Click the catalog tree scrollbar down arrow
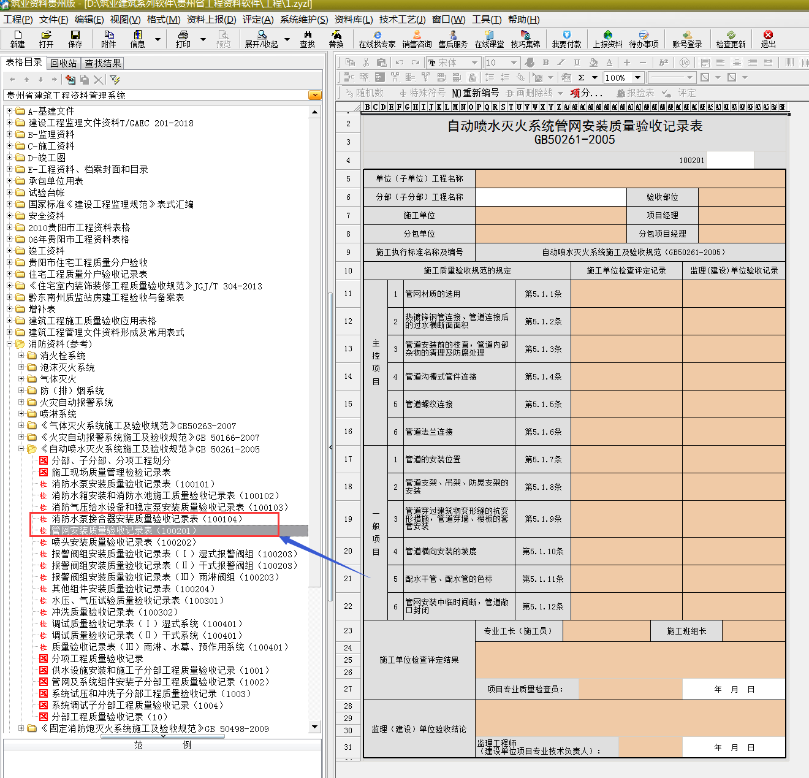The image size is (809, 778). [315, 727]
